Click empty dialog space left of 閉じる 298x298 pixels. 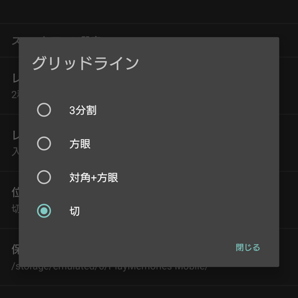click(140, 247)
